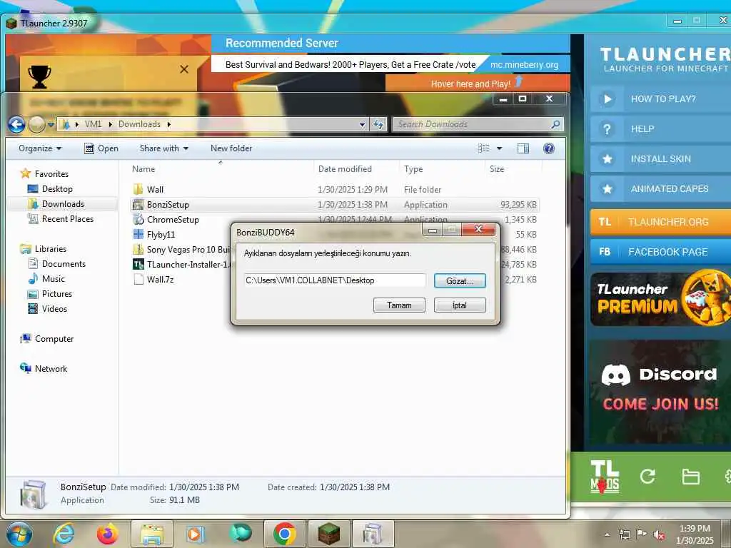
Task: Click the refresh icon beside address bar
Action: (x=378, y=124)
